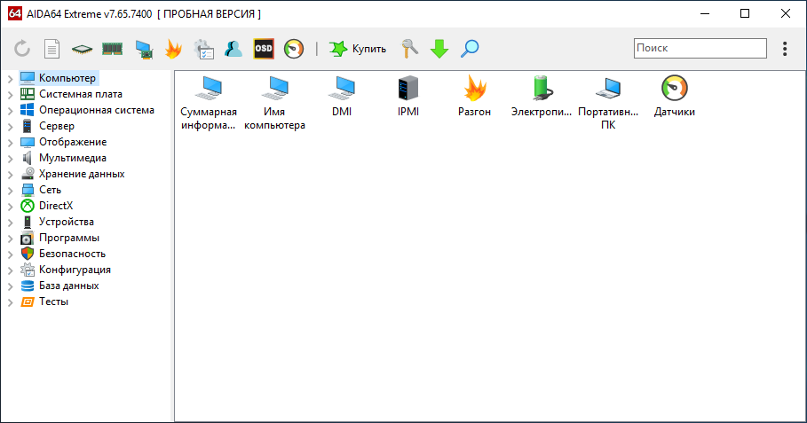Image resolution: width=807 pixels, height=423 pixels.
Task: Expand the Компьютер tree node
Action: [x=11, y=79]
